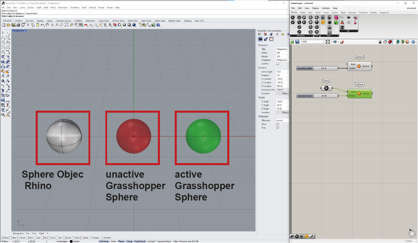Enable the Near osnap checkbox
This screenshot has height=243, width=418.
(x=10, y=238)
